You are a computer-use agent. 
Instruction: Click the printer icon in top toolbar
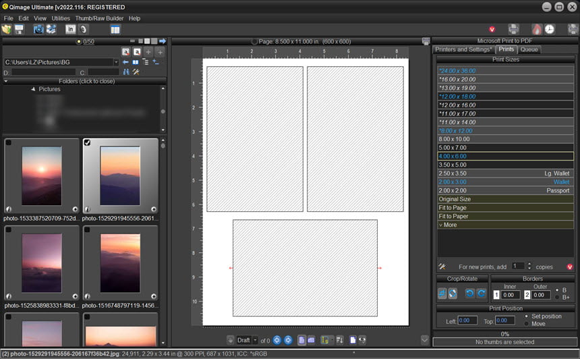pyautogui.click(x=513, y=29)
